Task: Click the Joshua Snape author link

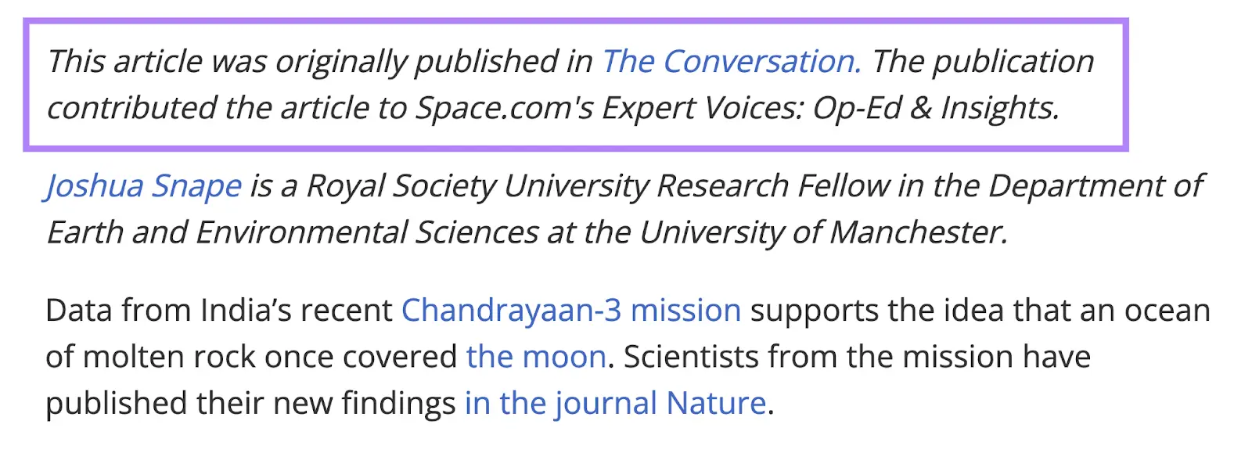Action: point(144,186)
